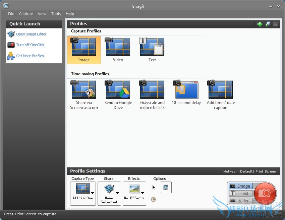Click the preview in editor icon under Options
Viewport: 285px width, 220px height.
[x=165, y=187]
